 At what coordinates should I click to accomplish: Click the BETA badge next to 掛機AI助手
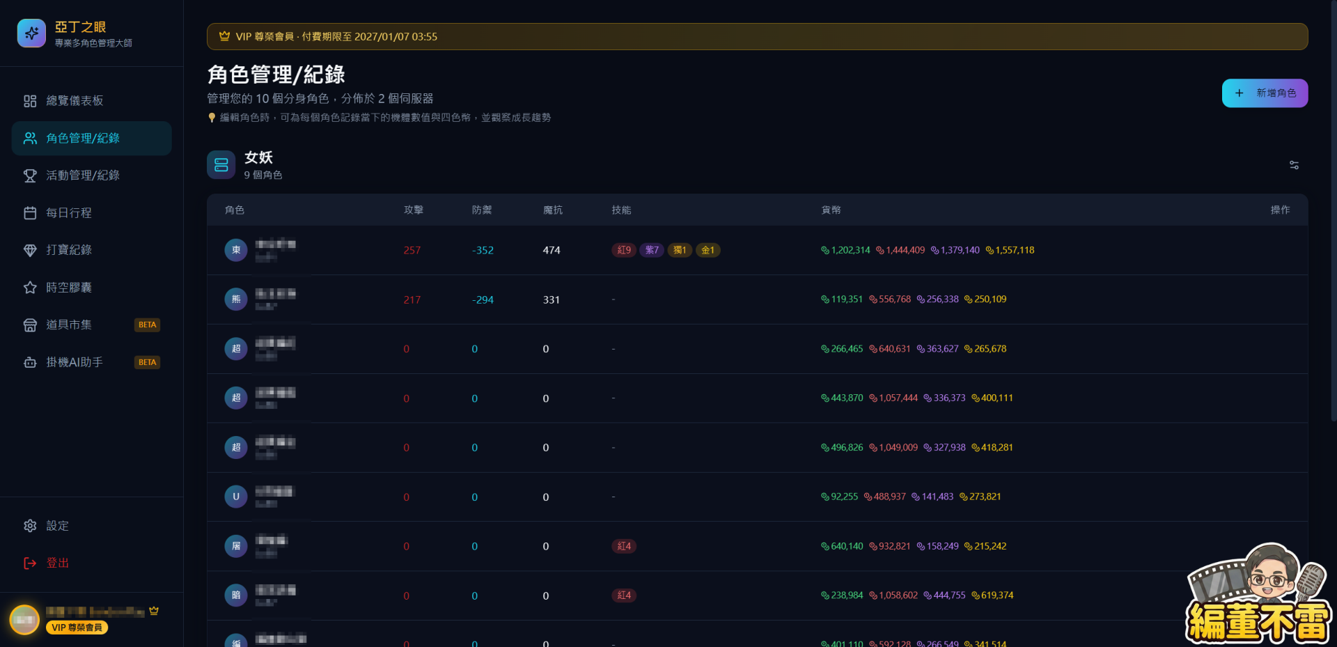[x=147, y=362]
